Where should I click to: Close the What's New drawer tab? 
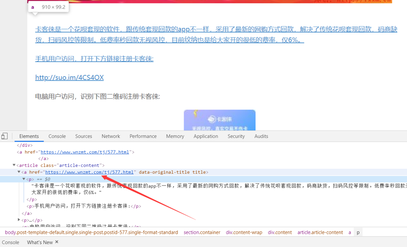tap(57, 242)
